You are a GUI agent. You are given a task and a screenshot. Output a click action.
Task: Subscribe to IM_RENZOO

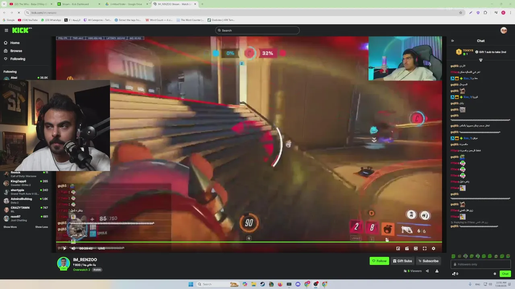[x=428, y=261]
